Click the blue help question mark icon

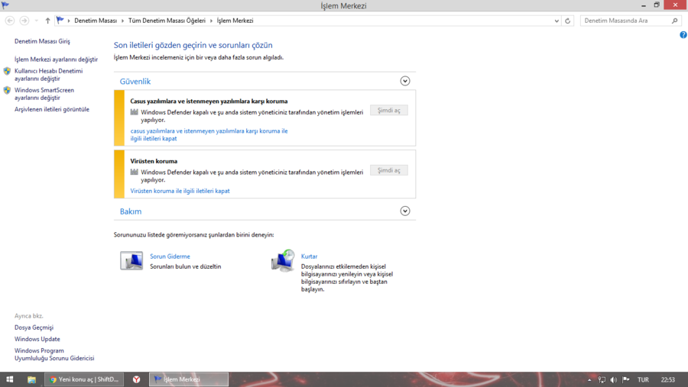(x=683, y=34)
